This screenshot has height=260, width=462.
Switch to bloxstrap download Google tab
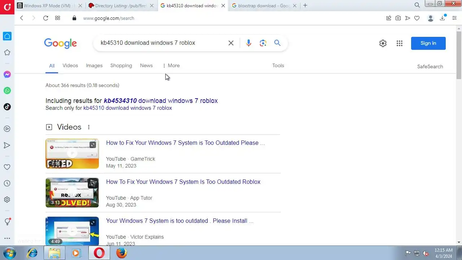coord(265,5)
